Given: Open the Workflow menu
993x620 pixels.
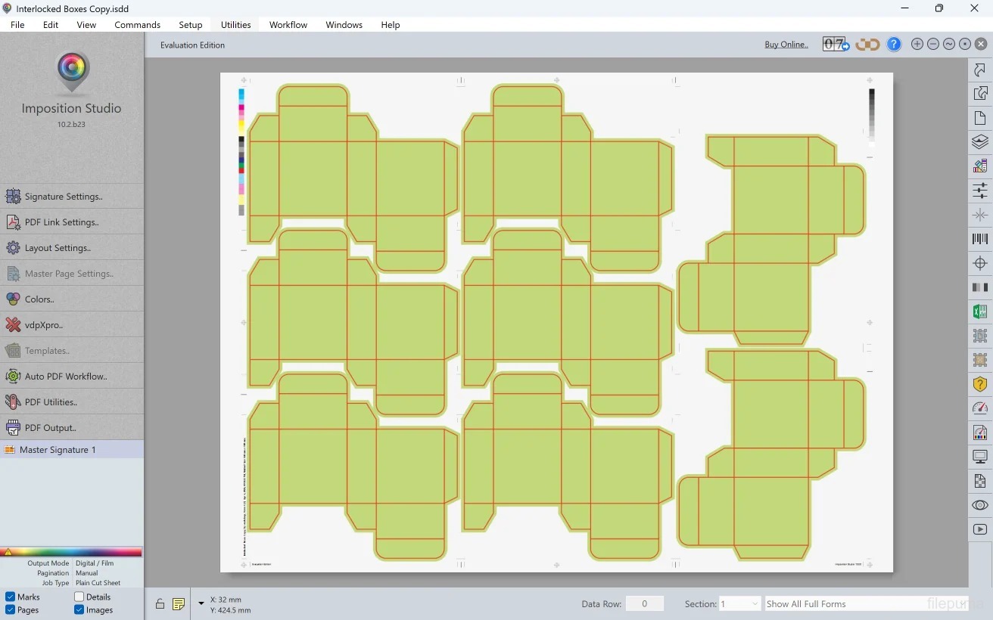Looking at the screenshot, I should pos(288,25).
